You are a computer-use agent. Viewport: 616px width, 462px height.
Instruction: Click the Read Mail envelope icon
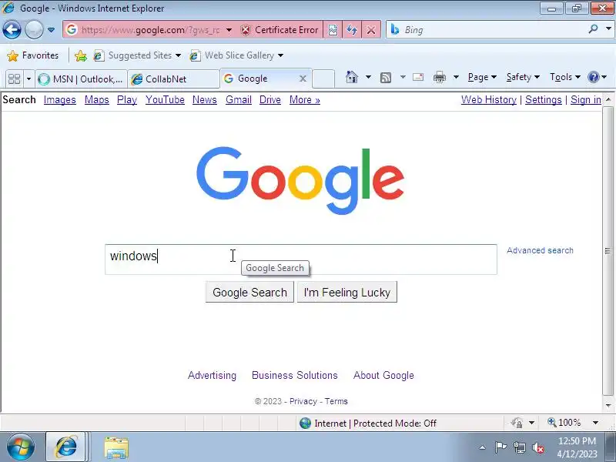coord(418,77)
